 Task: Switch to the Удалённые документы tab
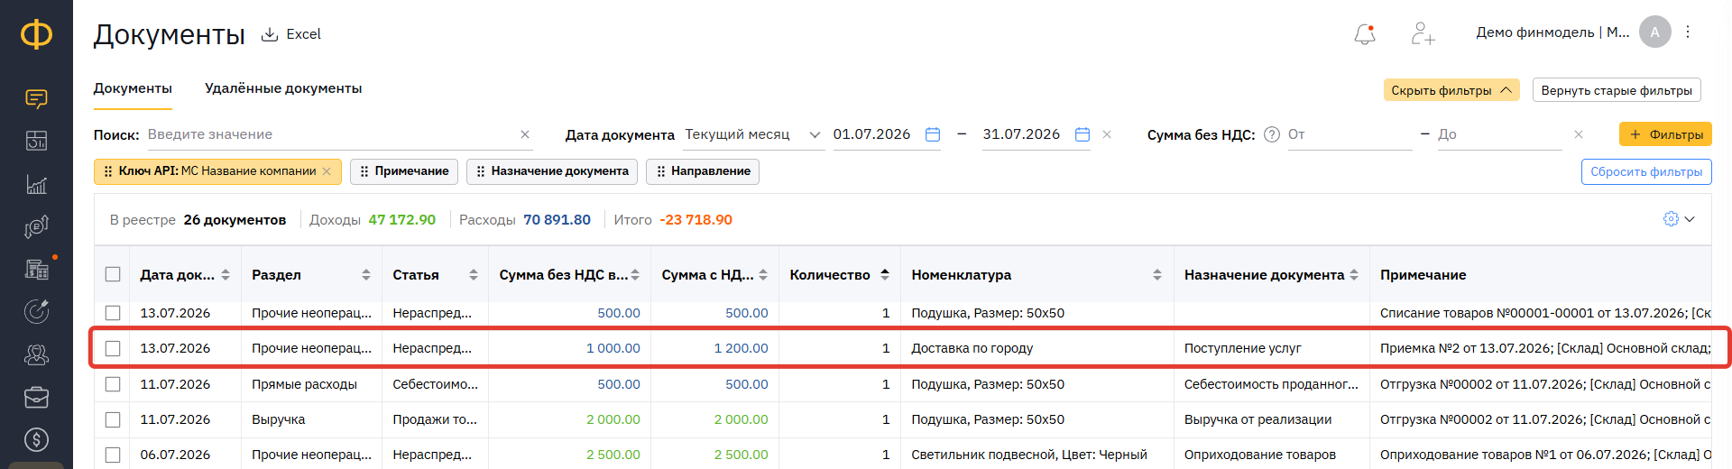click(283, 88)
